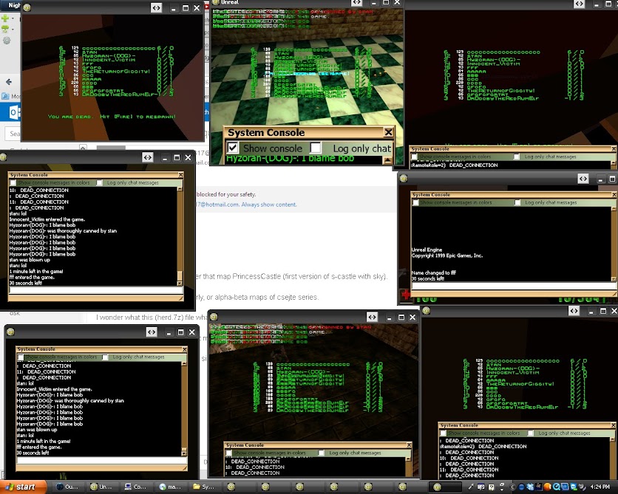
Task: Open the dropdown arrow beside the green plus icon
Action: tap(13, 18)
